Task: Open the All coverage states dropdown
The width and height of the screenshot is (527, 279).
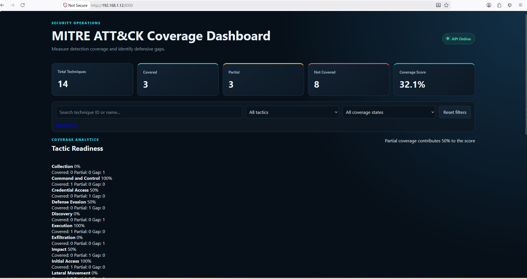Action: (389, 112)
